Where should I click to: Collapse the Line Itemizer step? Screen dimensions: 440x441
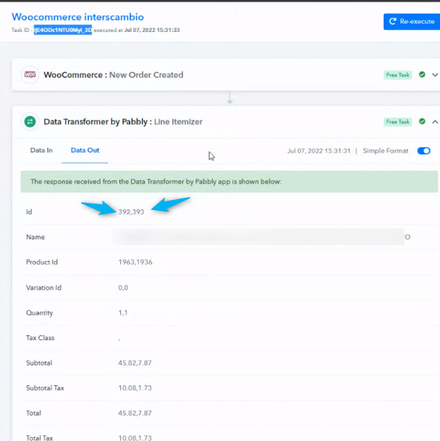point(435,122)
